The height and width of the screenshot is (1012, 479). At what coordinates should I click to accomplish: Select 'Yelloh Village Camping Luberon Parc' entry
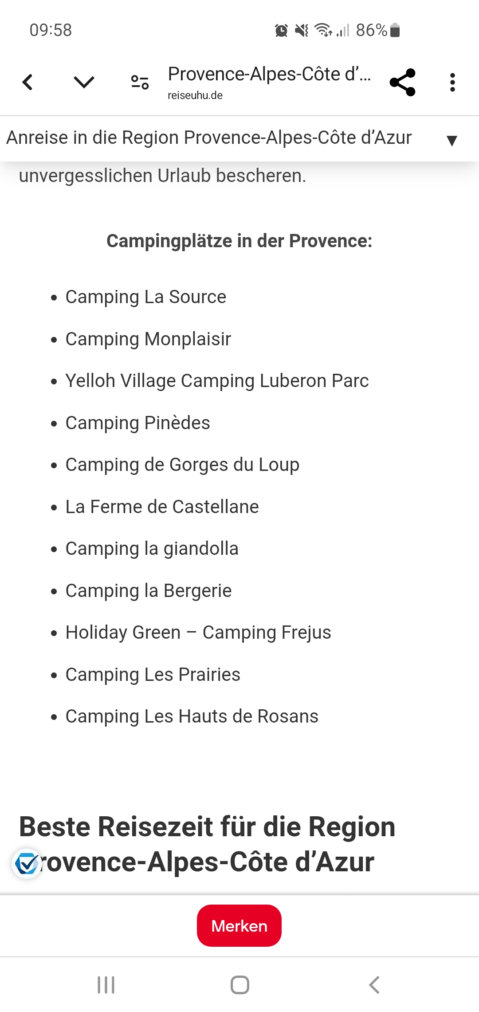pos(217,381)
